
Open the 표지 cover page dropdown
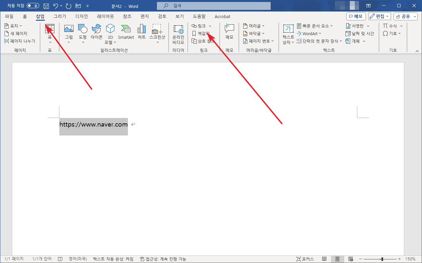(13, 26)
